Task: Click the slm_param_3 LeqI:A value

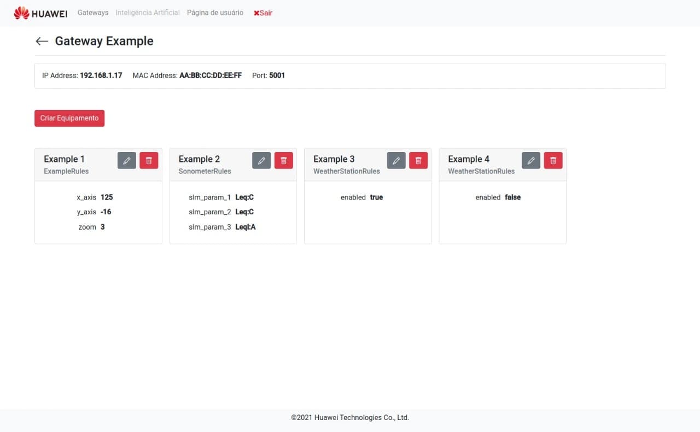Action: (x=245, y=227)
